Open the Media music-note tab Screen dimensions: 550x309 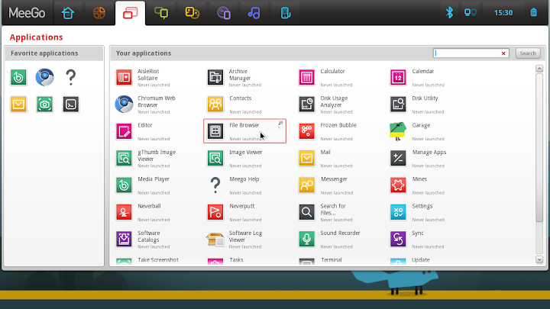pos(254,13)
